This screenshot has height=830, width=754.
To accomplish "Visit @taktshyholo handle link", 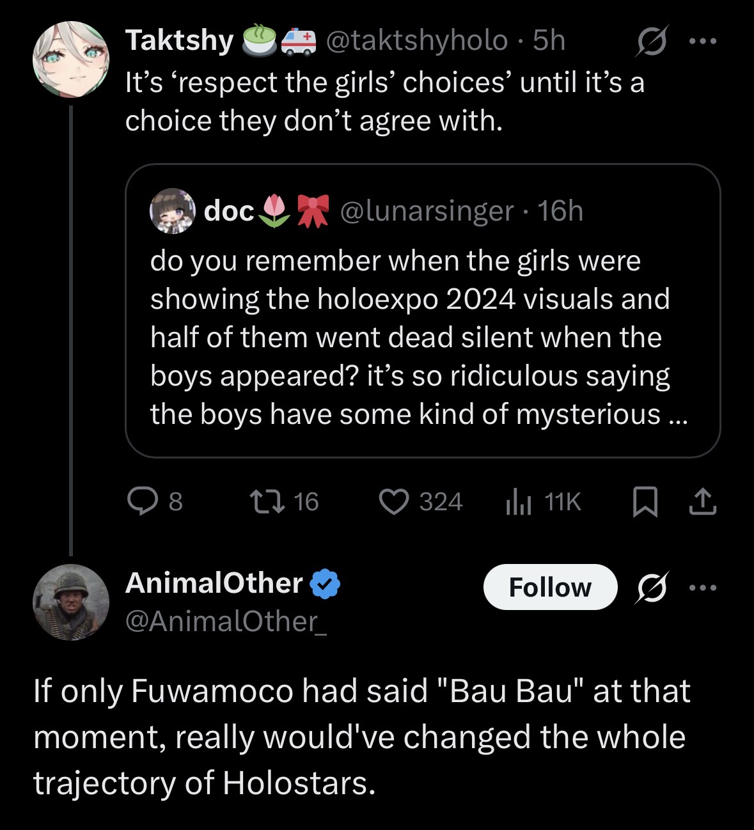I will point(417,41).
